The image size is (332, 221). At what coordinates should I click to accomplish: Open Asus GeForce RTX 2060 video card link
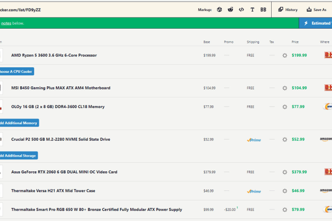click(64, 172)
